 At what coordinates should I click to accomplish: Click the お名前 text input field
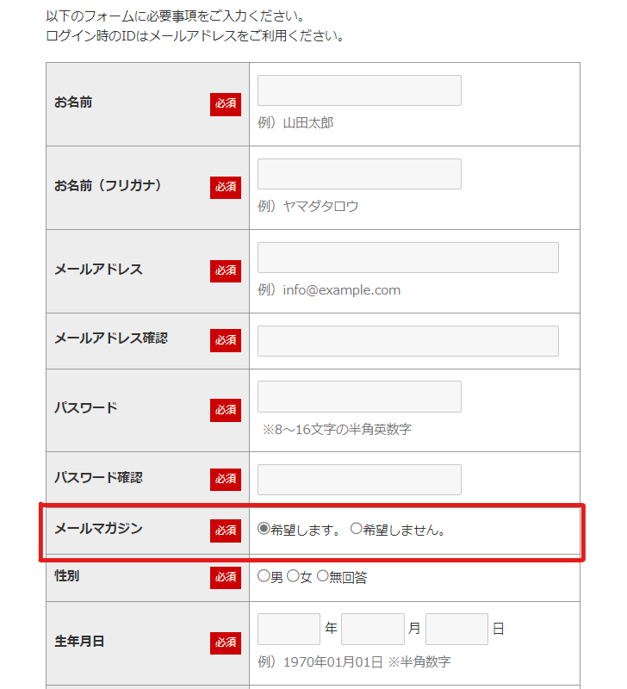[x=359, y=90]
